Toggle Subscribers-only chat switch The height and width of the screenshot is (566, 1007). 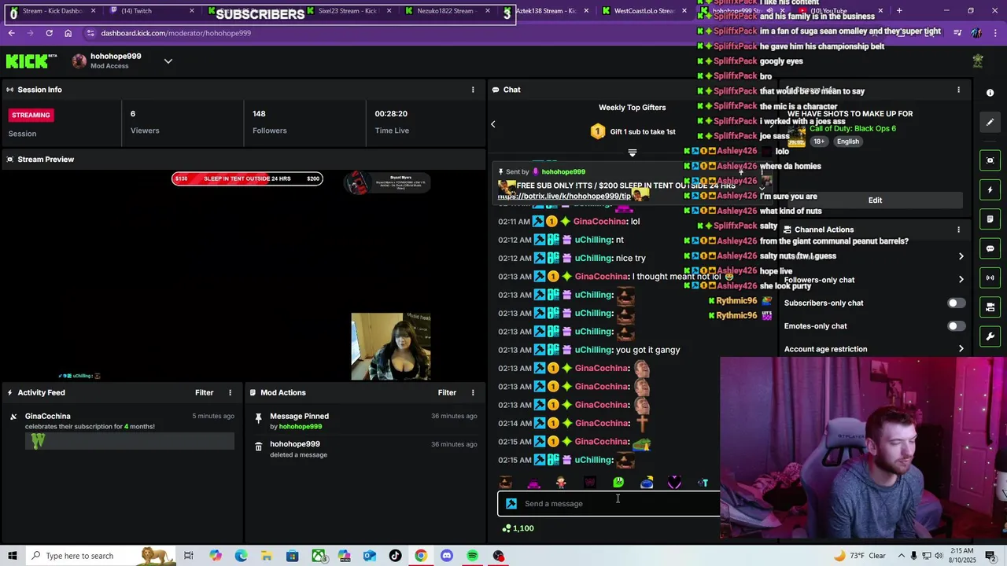click(x=956, y=303)
